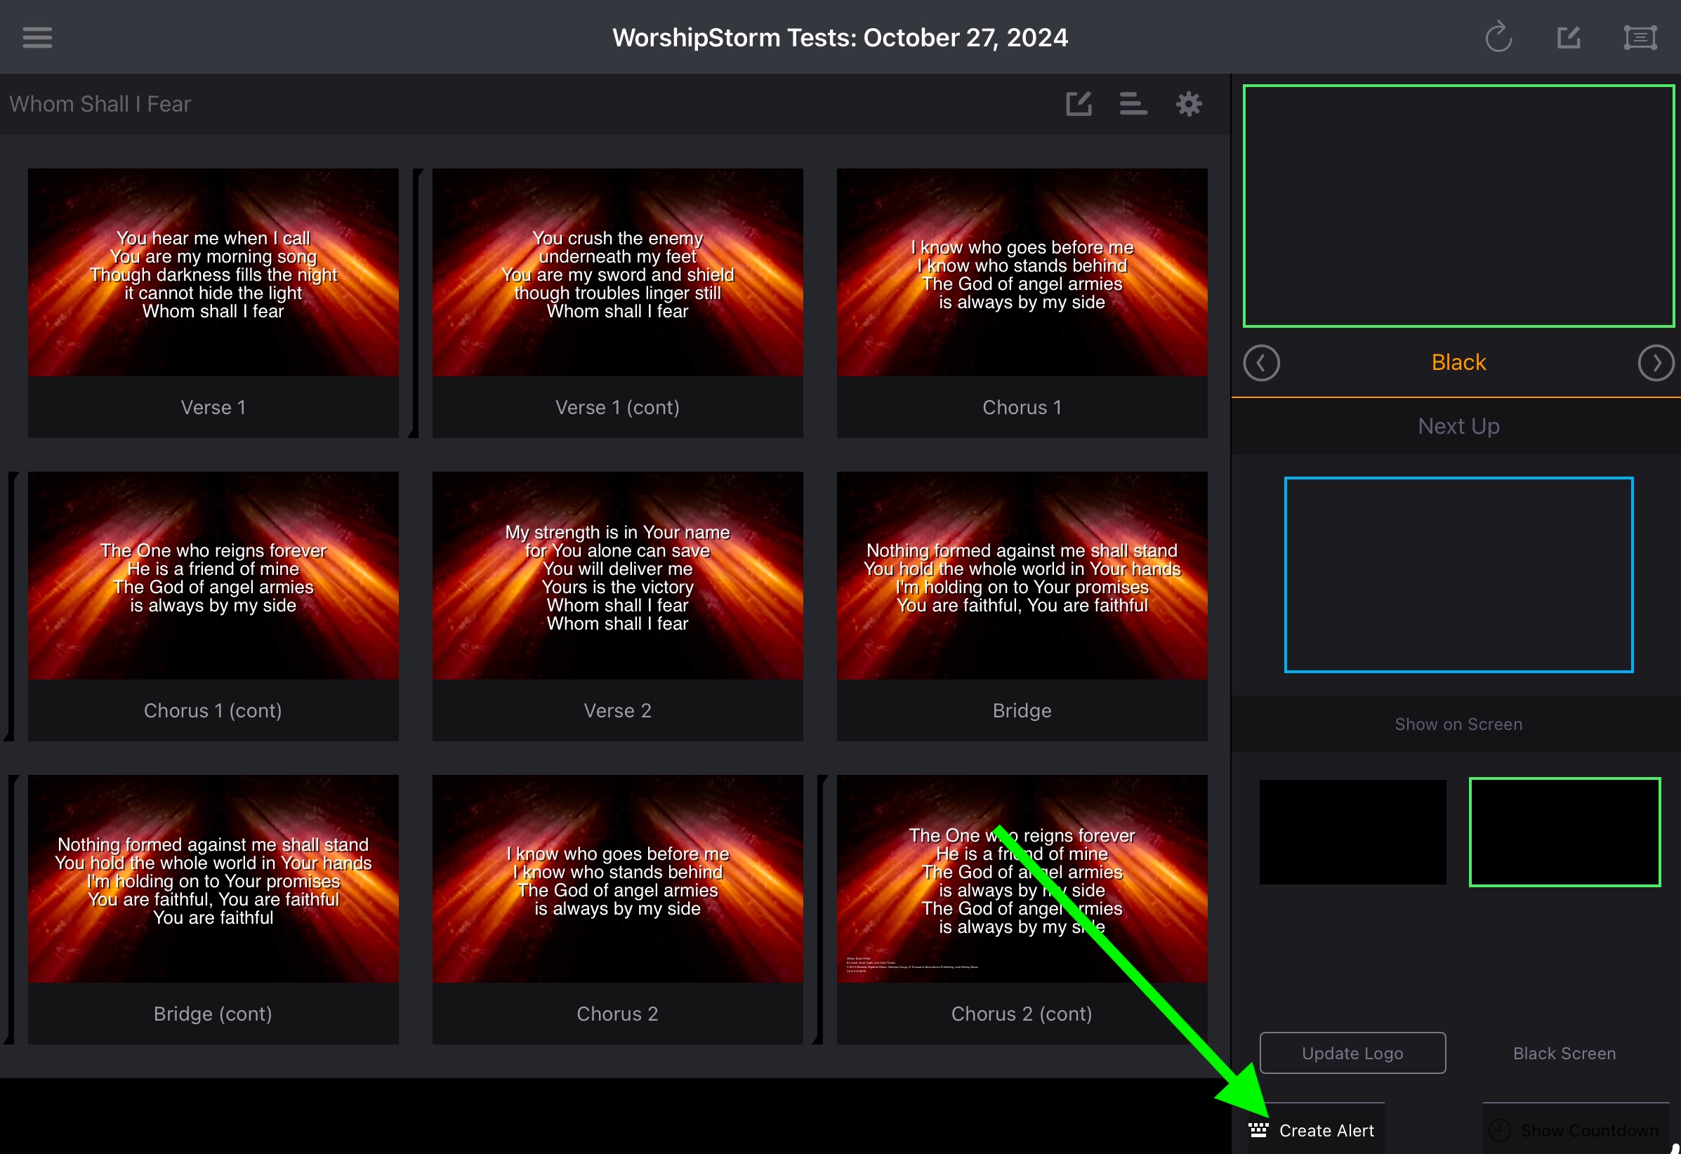Select the Chorus 2 slide
Image resolution: width=1681 pixels, height=1154 pixels.
pyautogui.click(x=618, y=909)
